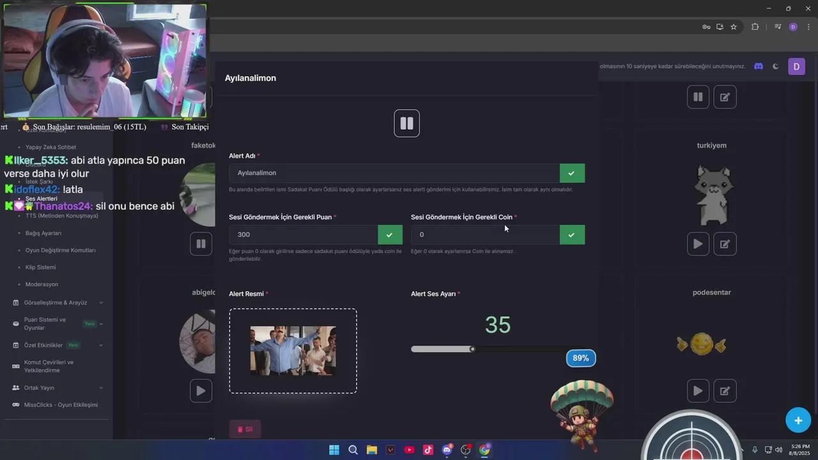Open Oyun Değiştirme Komutları sidebar item

coord(61,250)
